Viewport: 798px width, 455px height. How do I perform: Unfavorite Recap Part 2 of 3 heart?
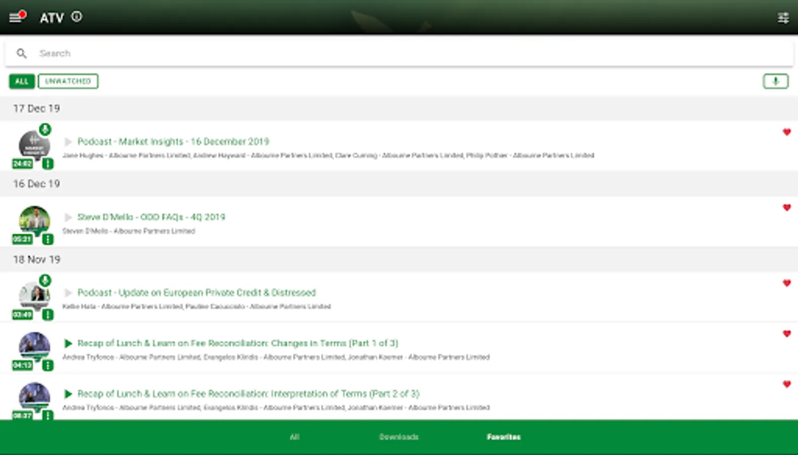tap(786, 384)
